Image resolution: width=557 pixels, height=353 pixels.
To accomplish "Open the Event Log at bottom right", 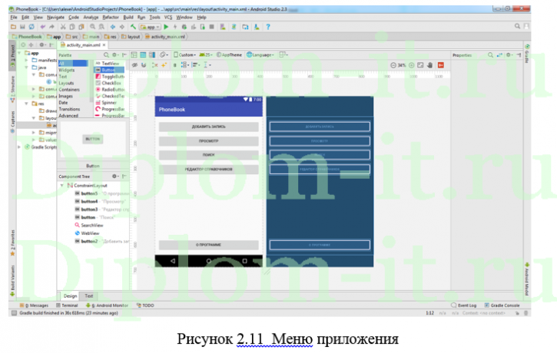I will pos(463,305).
